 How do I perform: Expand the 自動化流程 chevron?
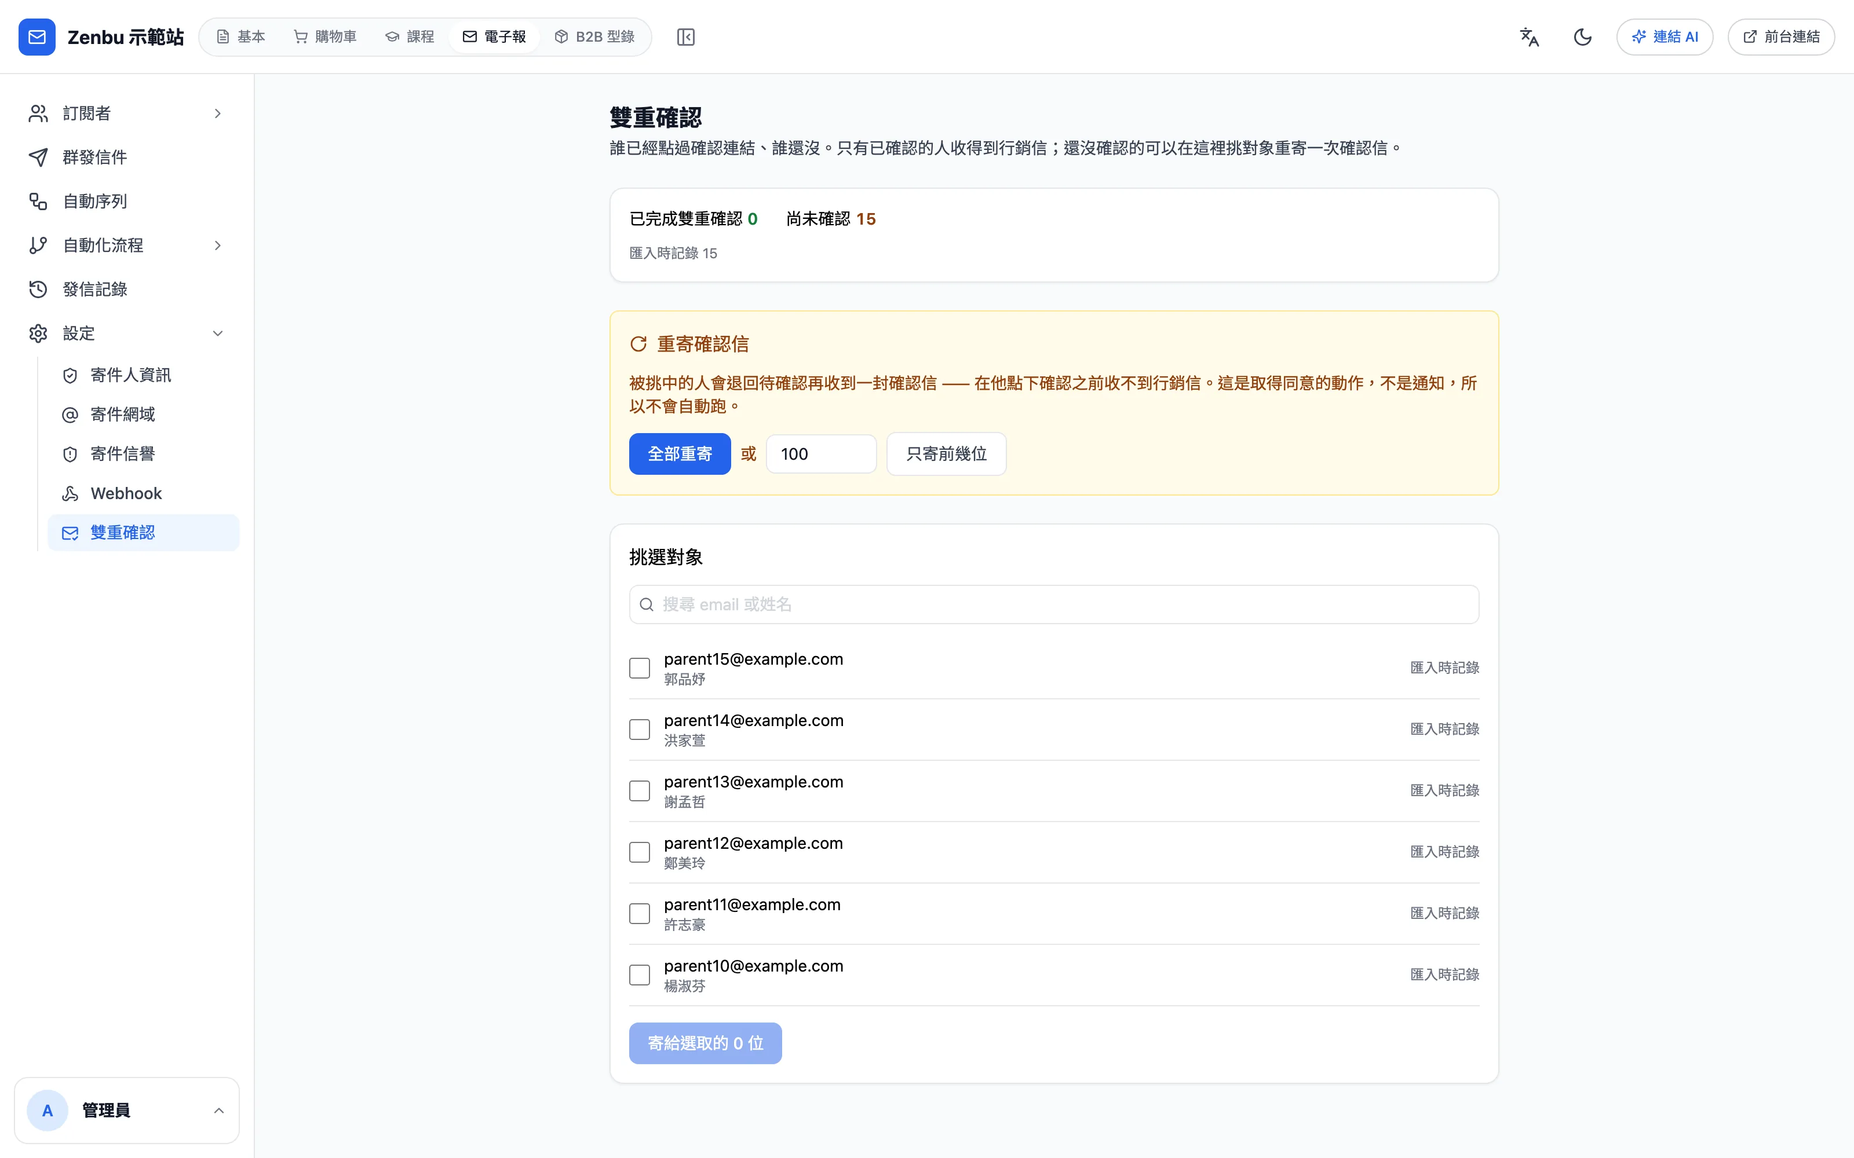(x=218, y=245)
